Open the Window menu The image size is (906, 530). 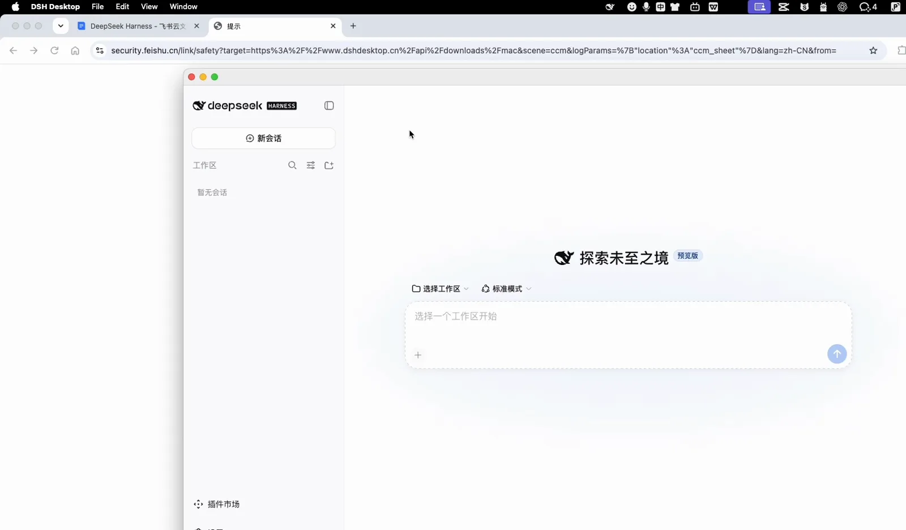183,7
